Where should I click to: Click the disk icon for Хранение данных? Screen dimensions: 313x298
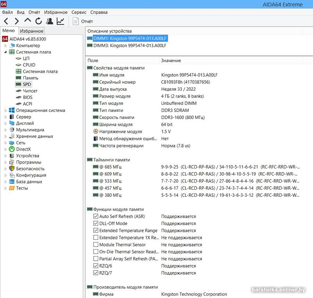point(12,136)
